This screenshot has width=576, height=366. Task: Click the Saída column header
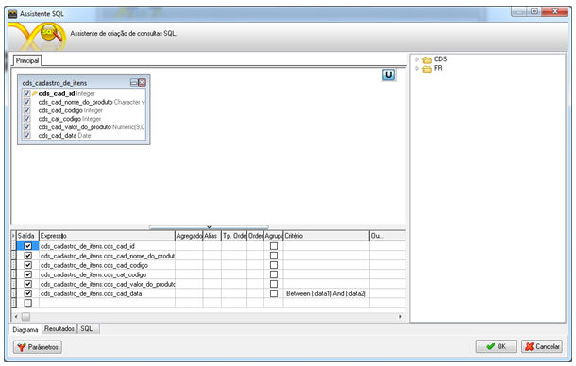tap(27, 236)
